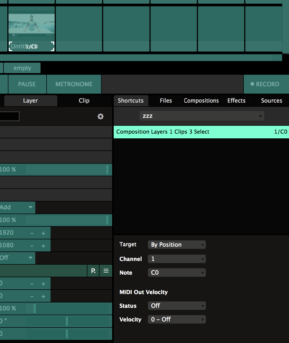Expand the Add blend mode dropdown
Viewport: 289px width, 343px height.
17,207
